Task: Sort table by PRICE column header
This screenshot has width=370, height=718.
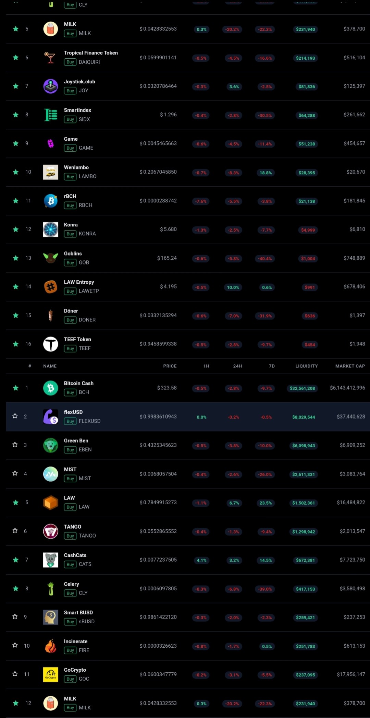Action: (170, 366)
